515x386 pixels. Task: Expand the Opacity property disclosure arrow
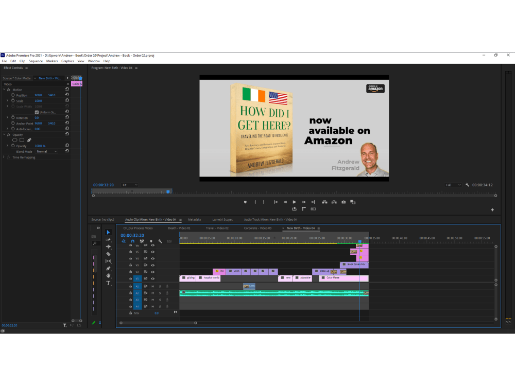(7, 146)
